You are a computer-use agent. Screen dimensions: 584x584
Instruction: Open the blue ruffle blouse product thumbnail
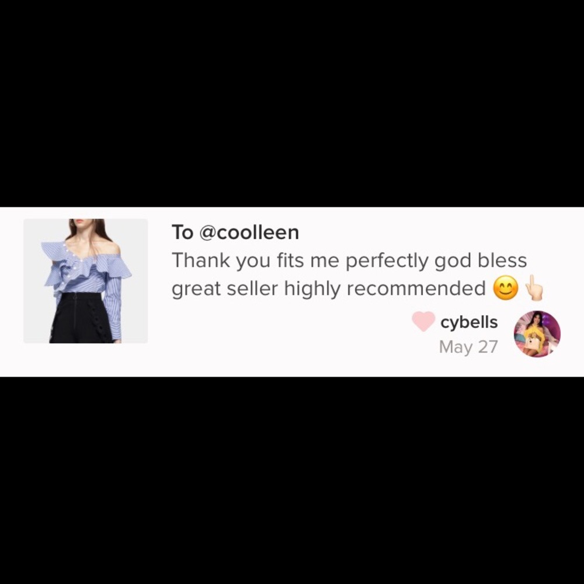coord(86,281)
